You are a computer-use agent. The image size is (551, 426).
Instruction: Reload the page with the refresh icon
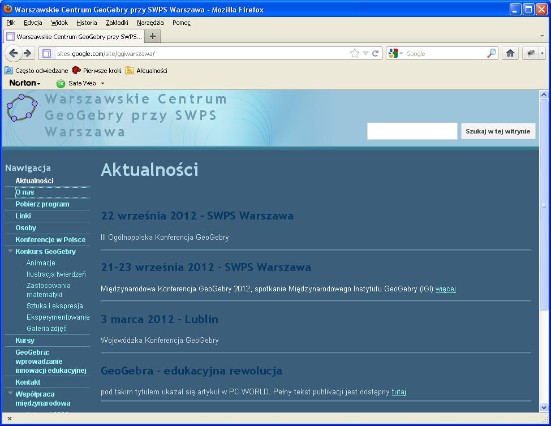coord(376,53)
